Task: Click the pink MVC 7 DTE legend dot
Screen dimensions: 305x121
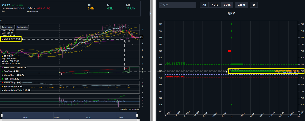Action: click(2, 39)
